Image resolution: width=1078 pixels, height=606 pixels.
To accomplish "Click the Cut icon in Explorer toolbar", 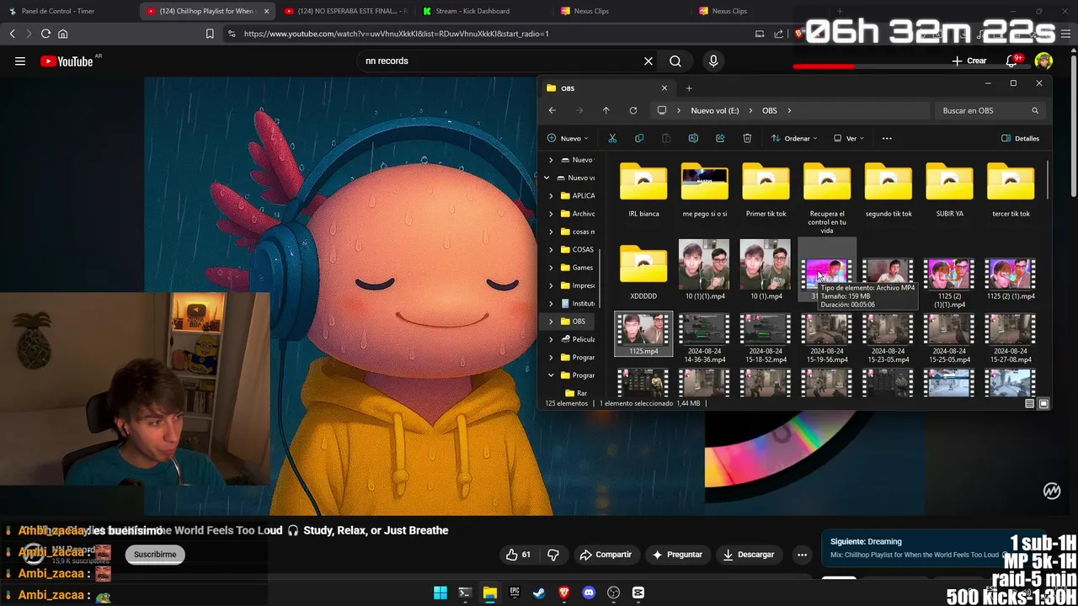I will [x=612, y=138].
